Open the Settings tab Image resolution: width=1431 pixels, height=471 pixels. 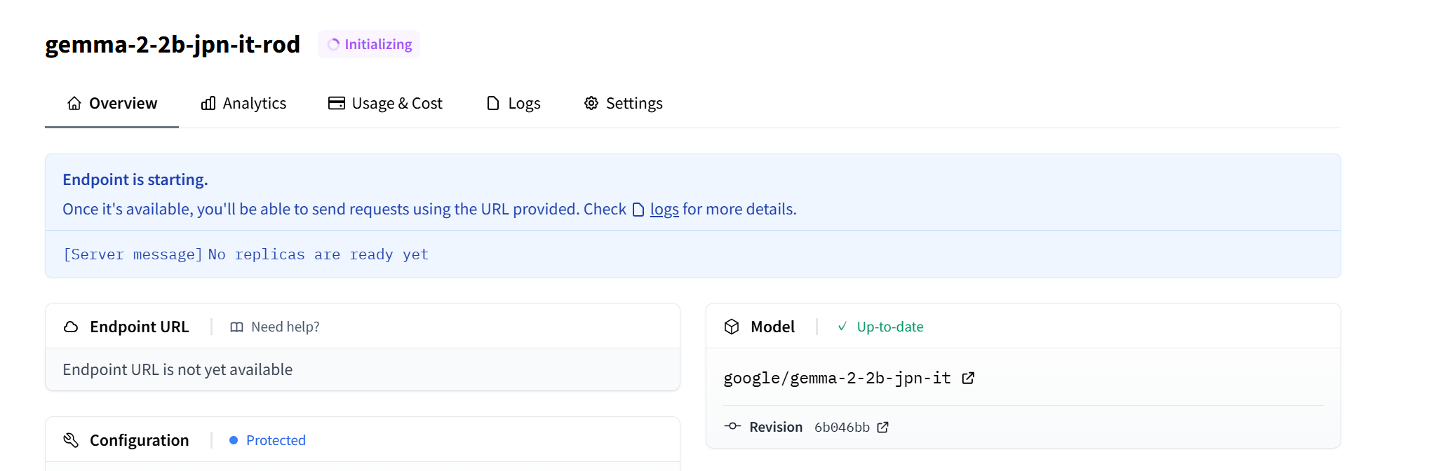(x=623, y=104)
